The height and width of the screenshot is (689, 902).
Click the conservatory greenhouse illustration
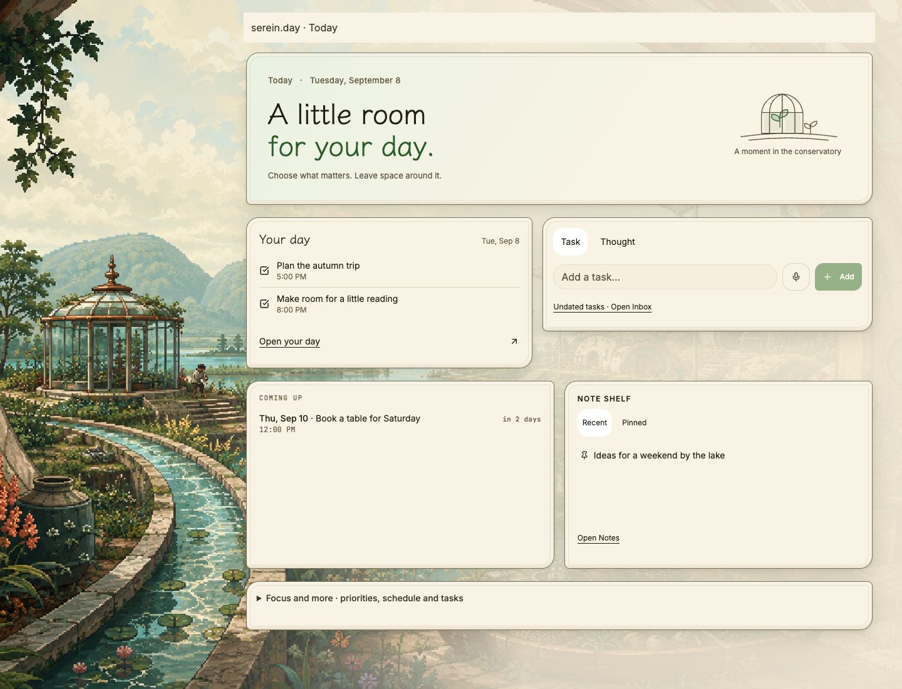click(x=789, y=116)
